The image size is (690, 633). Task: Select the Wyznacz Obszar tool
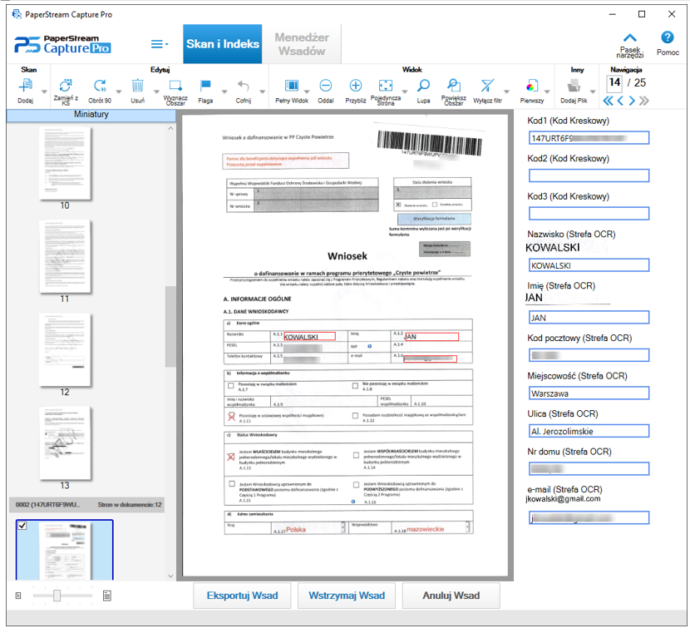[x=175, y=86]
